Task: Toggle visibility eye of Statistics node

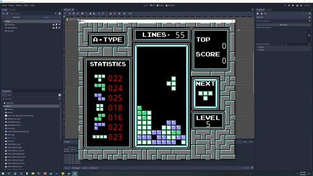Action: [x=59, y=24]
